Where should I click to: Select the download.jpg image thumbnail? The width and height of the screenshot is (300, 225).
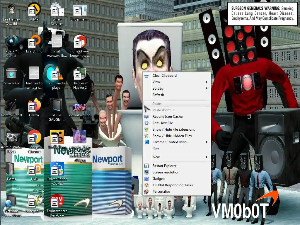pos(80,110)
